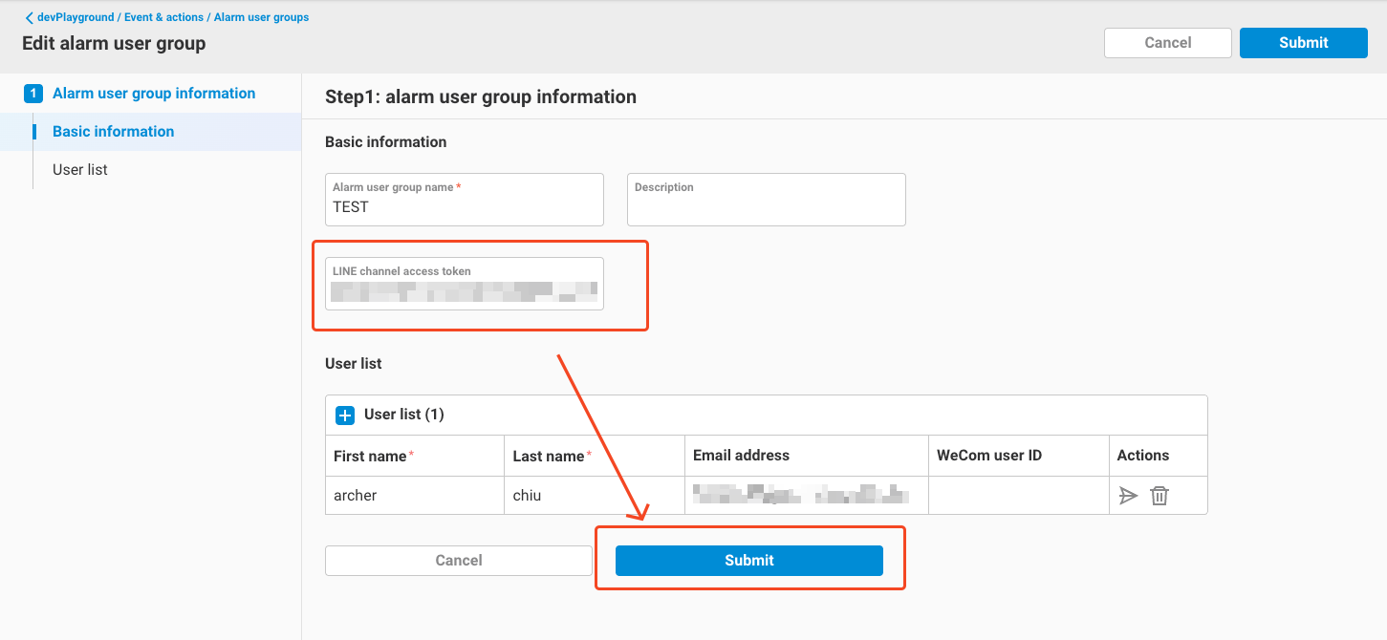The height and width of the screenshot is (640, 1387).
Task: Click the bottom Cancel button
Action: (459, 560)
